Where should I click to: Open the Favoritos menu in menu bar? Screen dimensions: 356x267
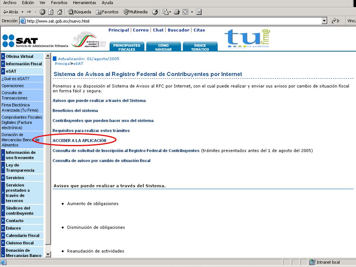pyautogui.click(x=59, y=3)
